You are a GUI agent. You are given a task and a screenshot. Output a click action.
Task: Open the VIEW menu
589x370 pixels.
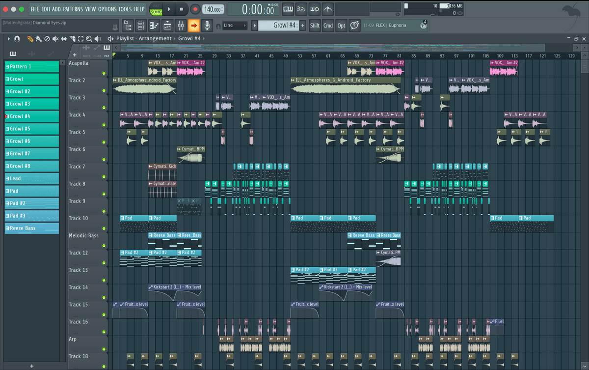pyautogui.click(x=90, y=9)
